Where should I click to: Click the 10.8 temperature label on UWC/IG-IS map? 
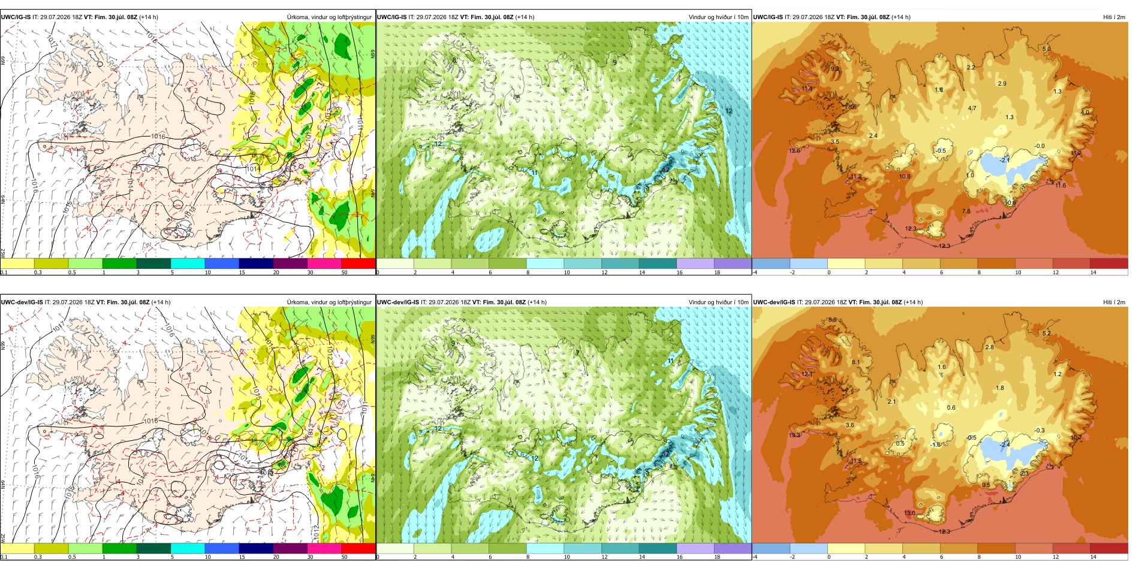pyautogui.click(x=905, y=177)
